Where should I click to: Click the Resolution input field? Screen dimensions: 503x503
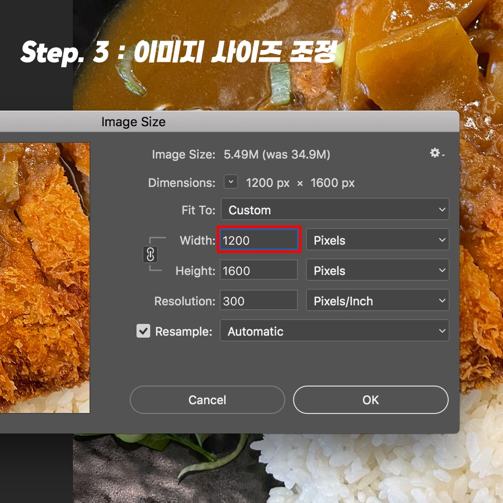pyautogui.click(x=258, y=300)
